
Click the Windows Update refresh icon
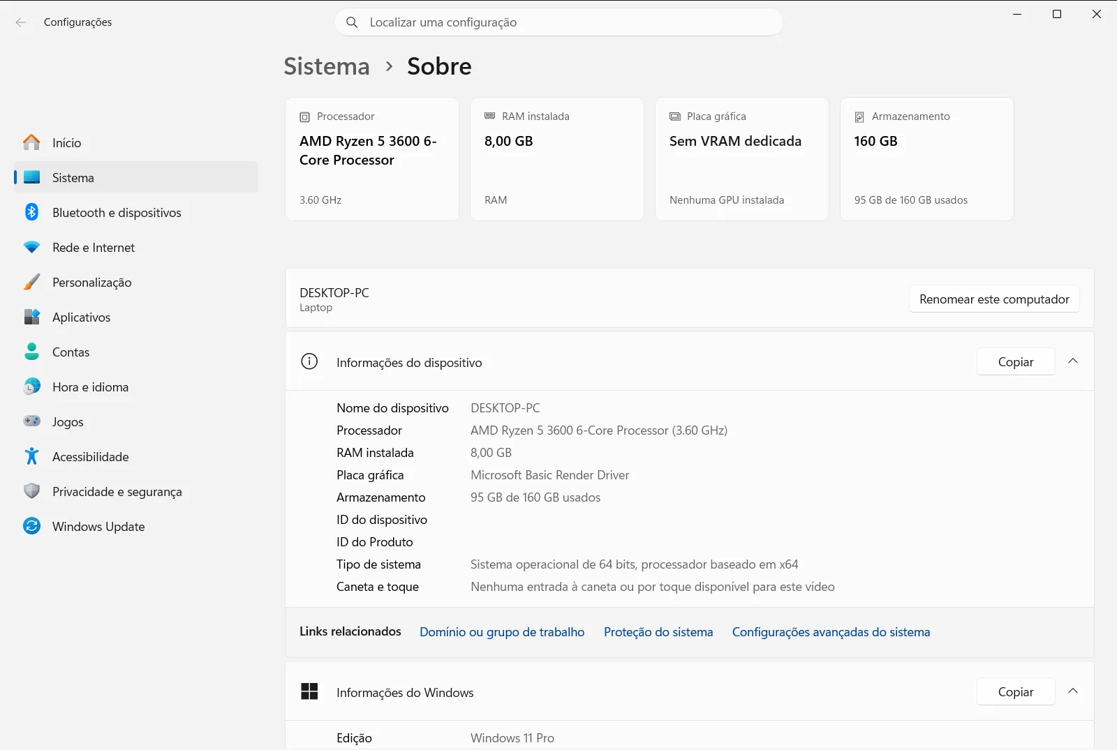pos(31,526)
